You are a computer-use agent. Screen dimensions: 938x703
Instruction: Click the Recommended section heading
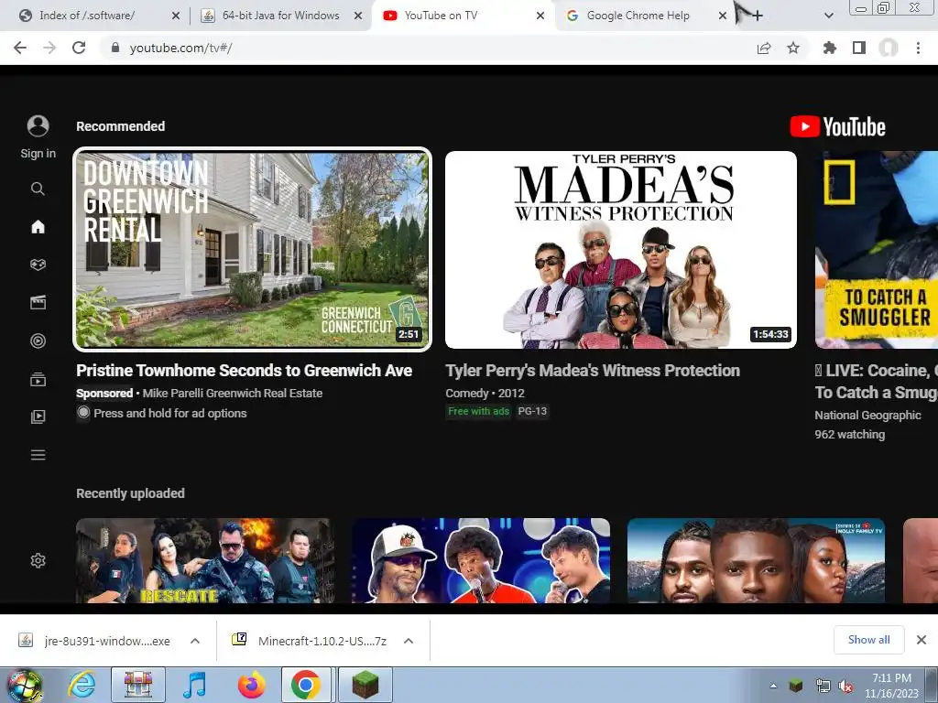tap(120, 126)
